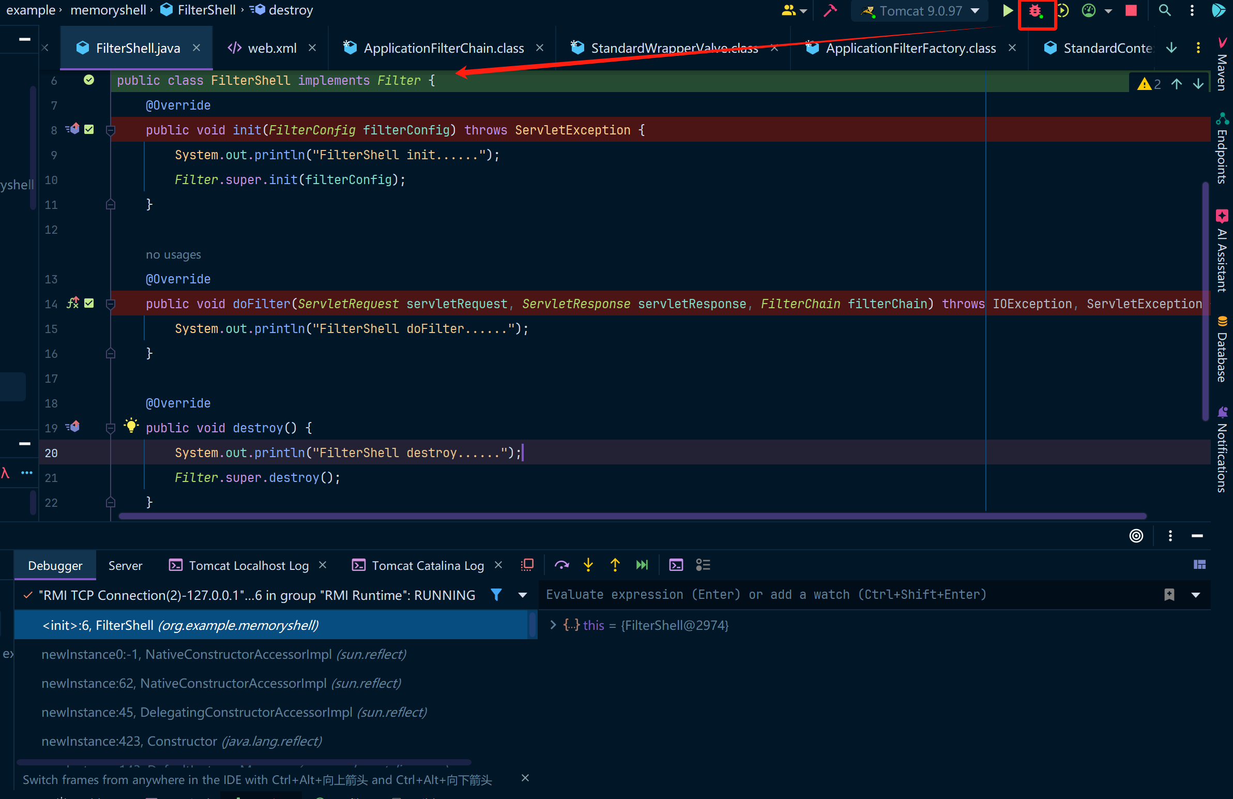The image size is (1233, 799).
Task: Open the AI Assistant tool window
Action: click(x=1222, y=251)
